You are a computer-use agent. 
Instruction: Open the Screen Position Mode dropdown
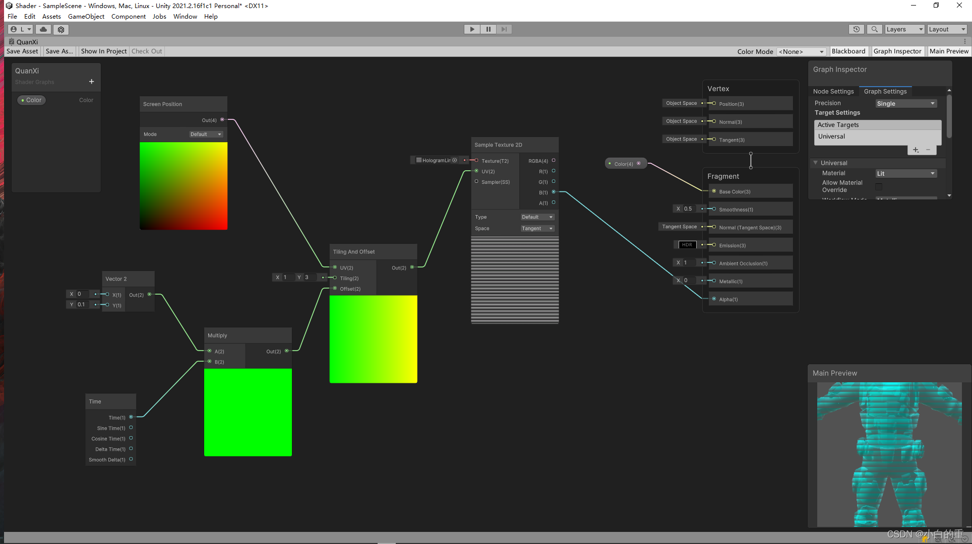[x=206, y=134]
